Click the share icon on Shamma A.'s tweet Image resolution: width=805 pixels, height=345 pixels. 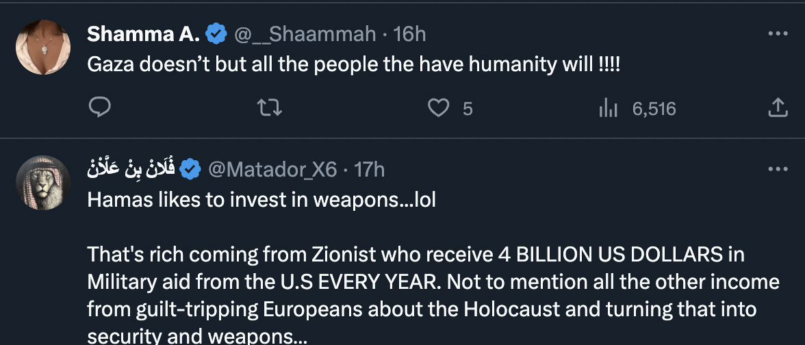pos(777,107)
